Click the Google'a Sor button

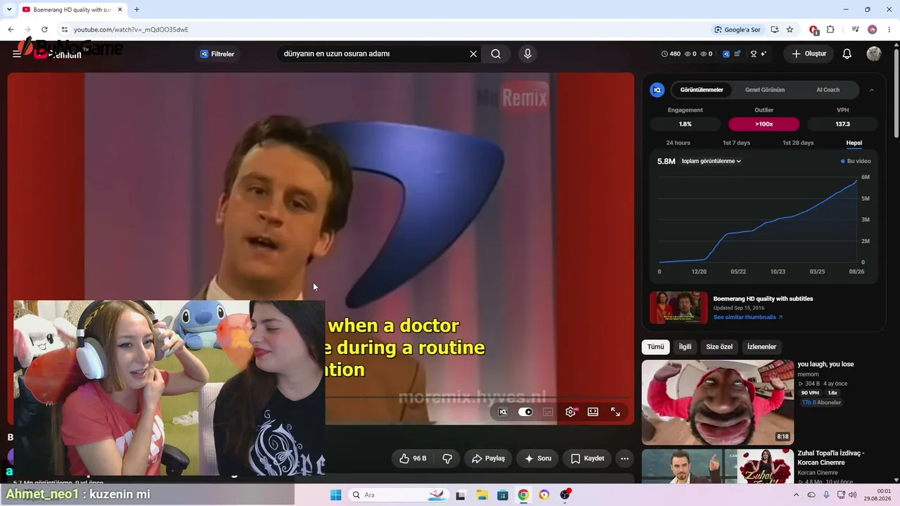(x=737, y=30)
